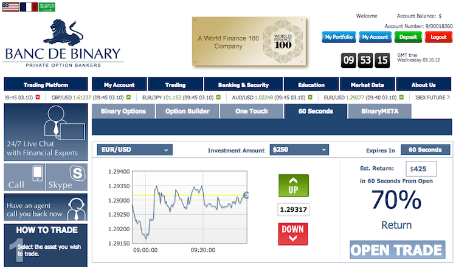
Task: Switch to Binary Options tab
Action: pyautogui.click(x=123, y=112)
